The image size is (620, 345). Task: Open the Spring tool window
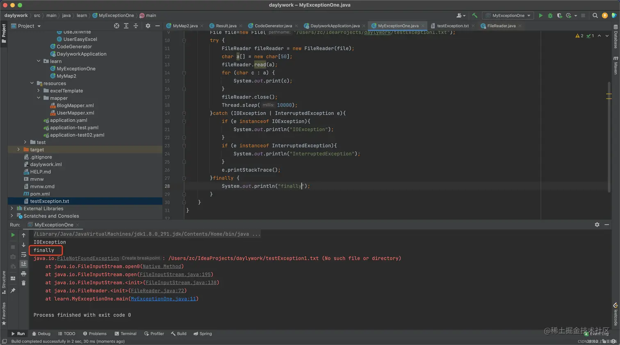(x=203, y=334)
